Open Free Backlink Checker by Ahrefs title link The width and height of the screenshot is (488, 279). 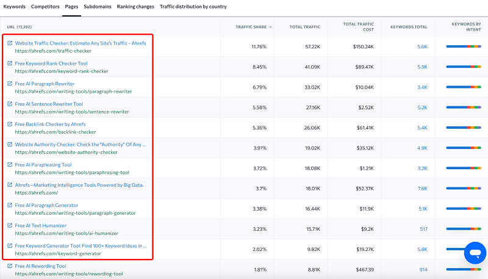pos(50,125)
